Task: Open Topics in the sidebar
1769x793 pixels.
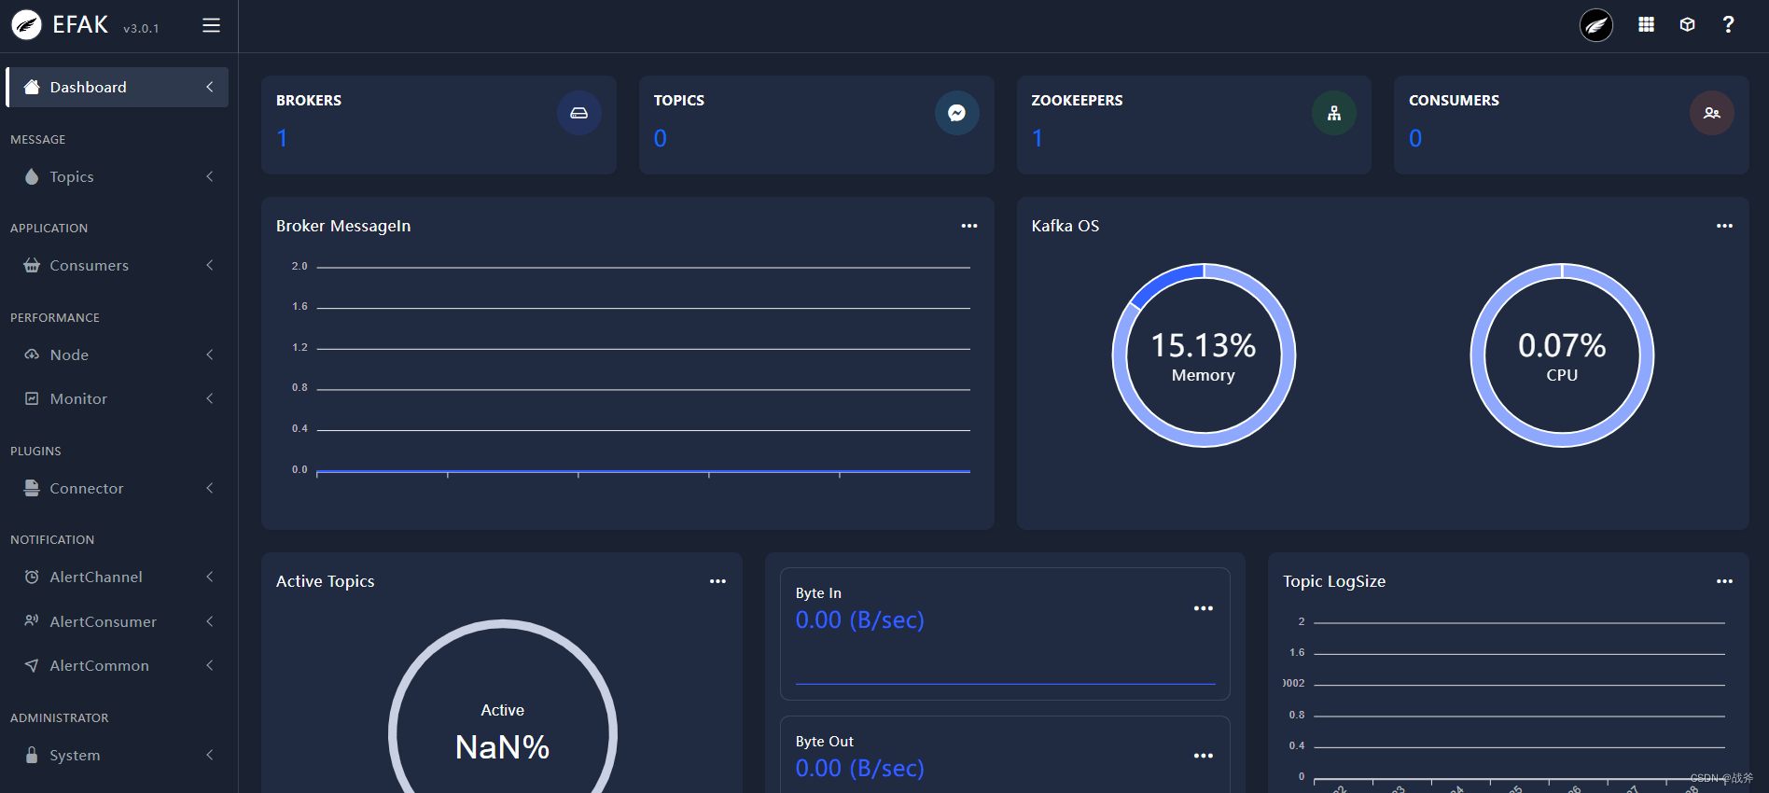Action: (x=118, y=176)
